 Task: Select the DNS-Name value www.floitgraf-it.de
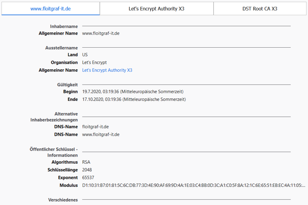pyautogui.click(x=101, y=135)
